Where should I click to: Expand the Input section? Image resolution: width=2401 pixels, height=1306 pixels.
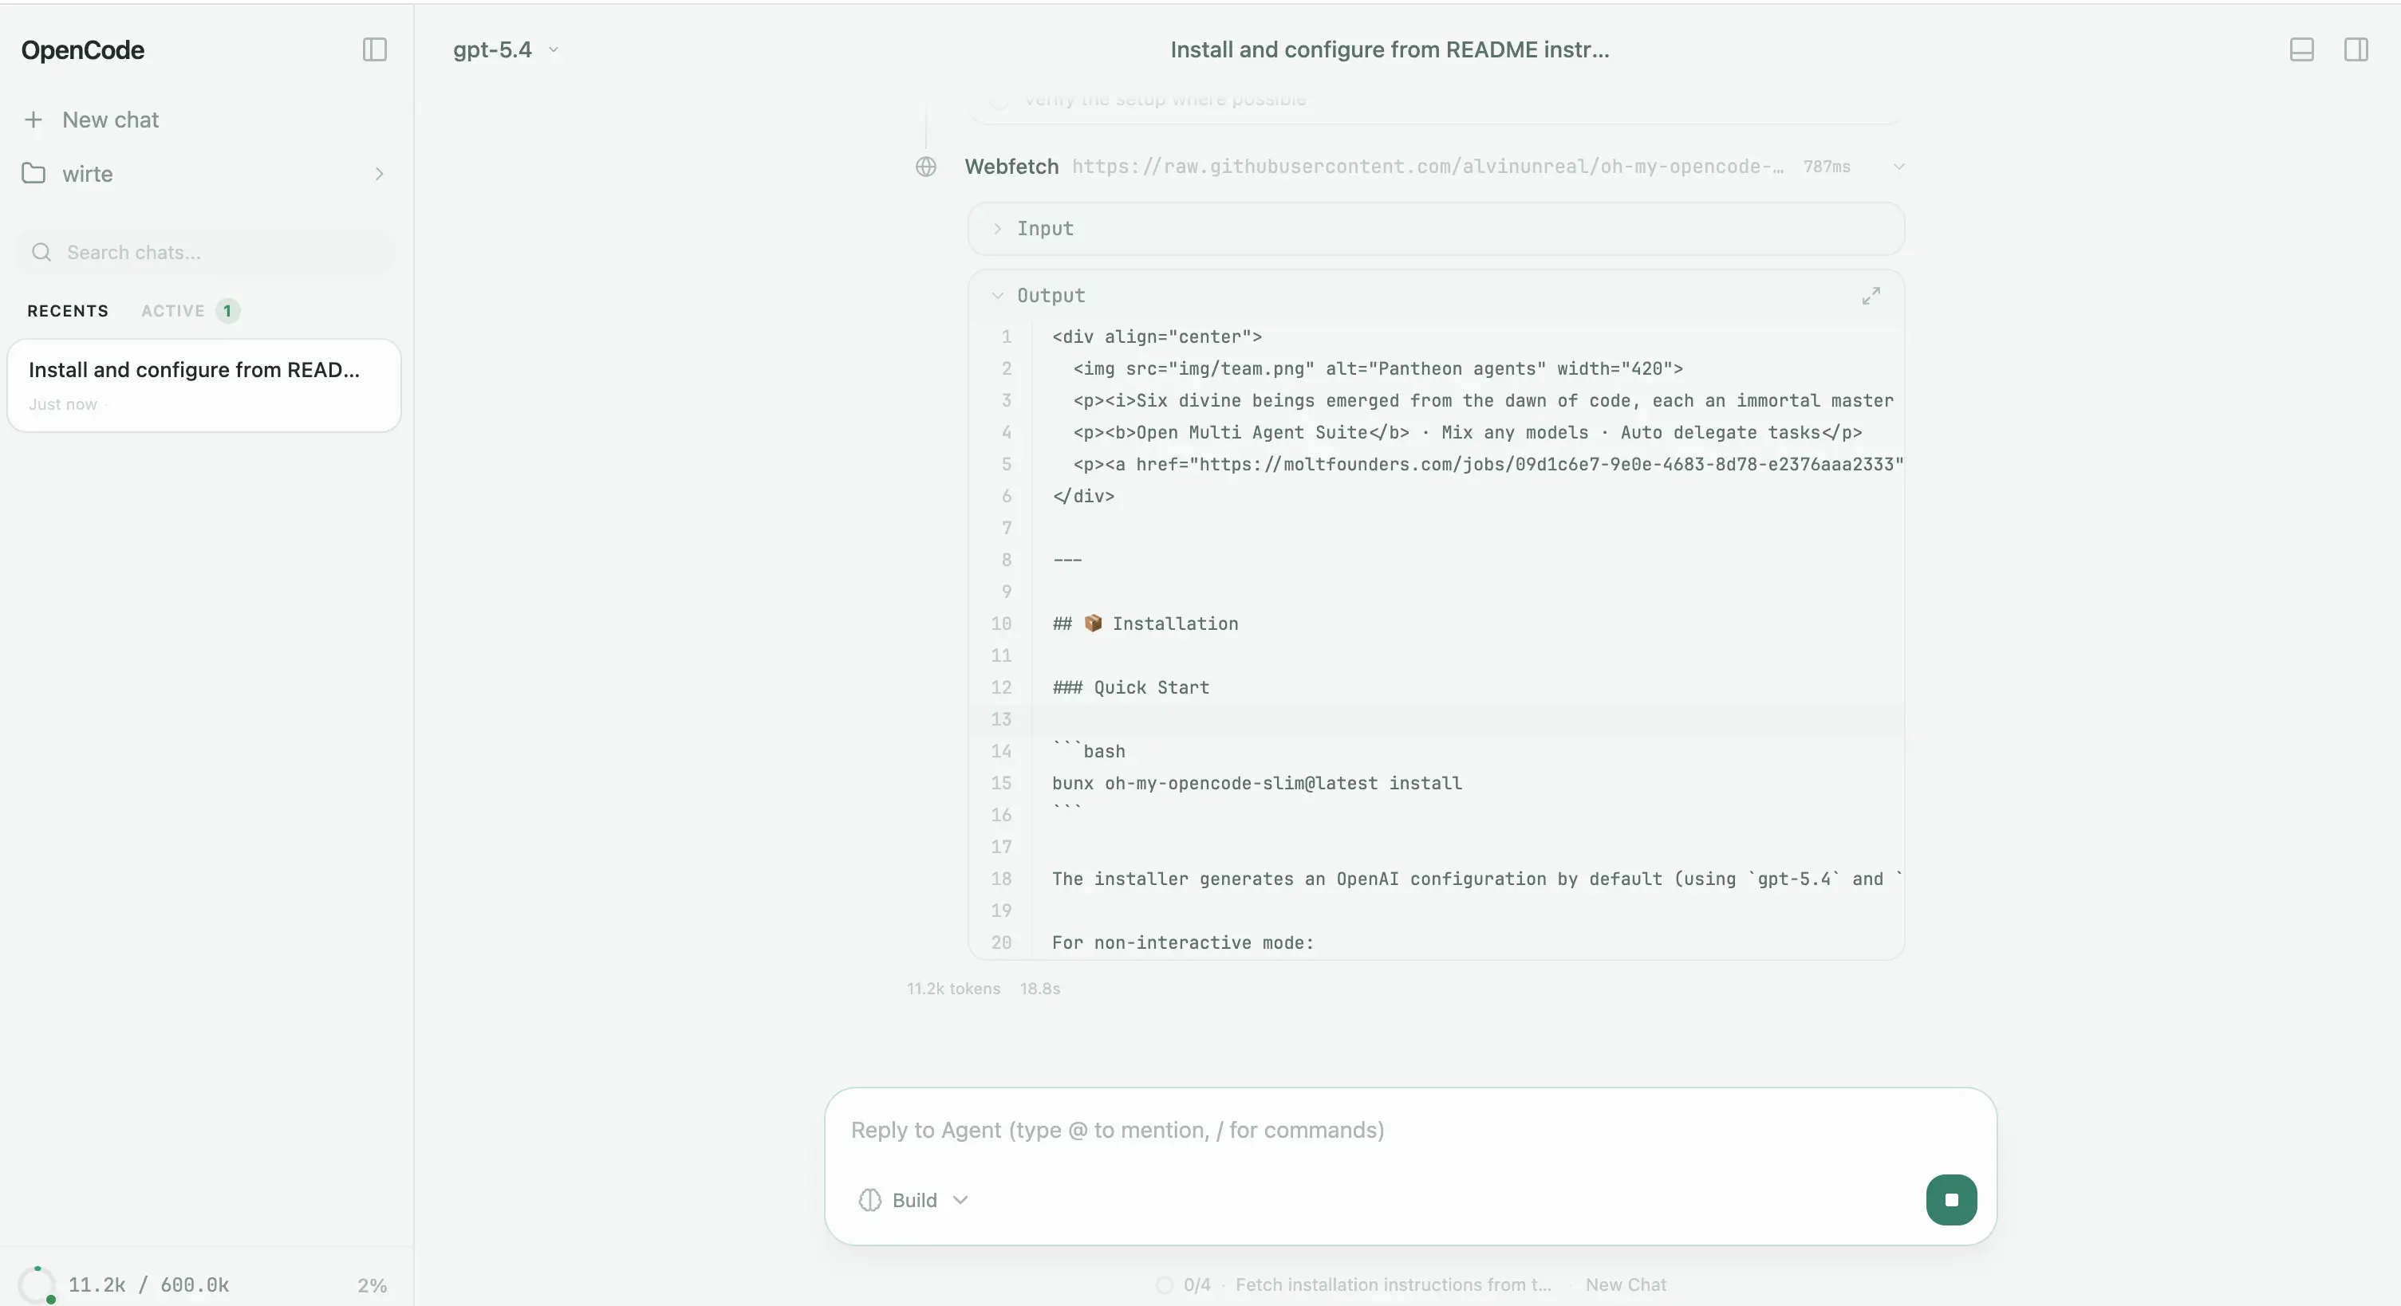[1044, 228]
